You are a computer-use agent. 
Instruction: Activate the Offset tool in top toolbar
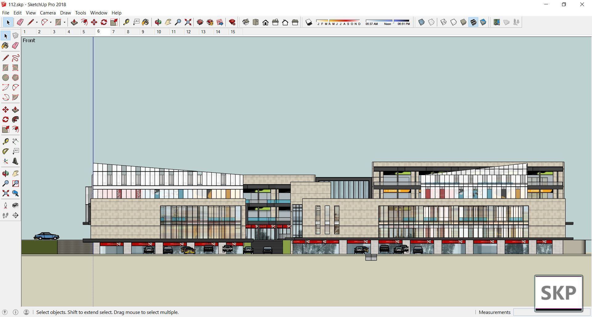(84, 22)
